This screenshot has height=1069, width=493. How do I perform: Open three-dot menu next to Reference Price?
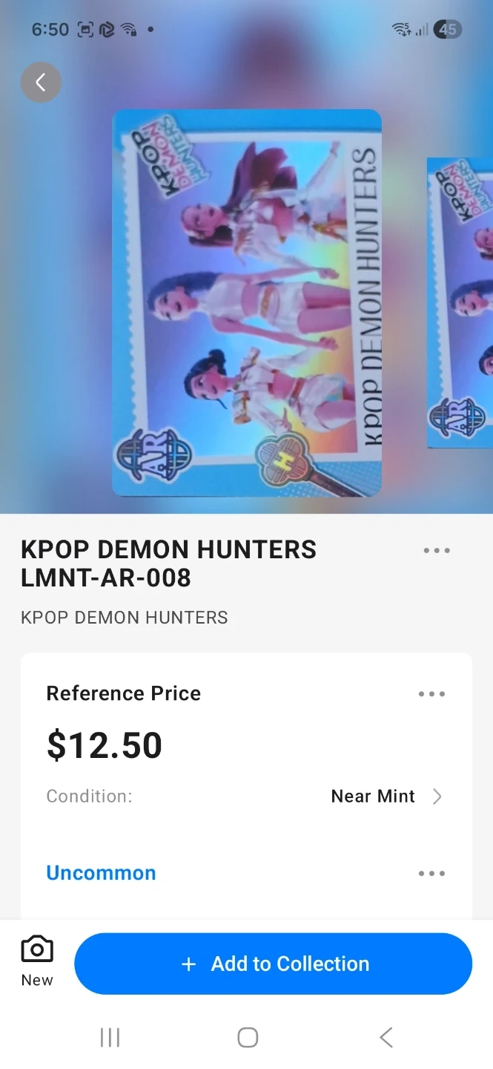click(431, 694)
